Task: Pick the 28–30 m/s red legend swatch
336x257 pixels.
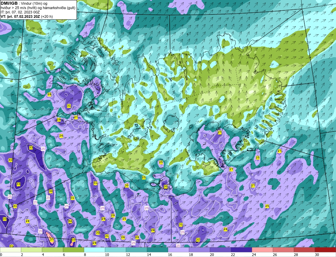Action: point(304,250)
